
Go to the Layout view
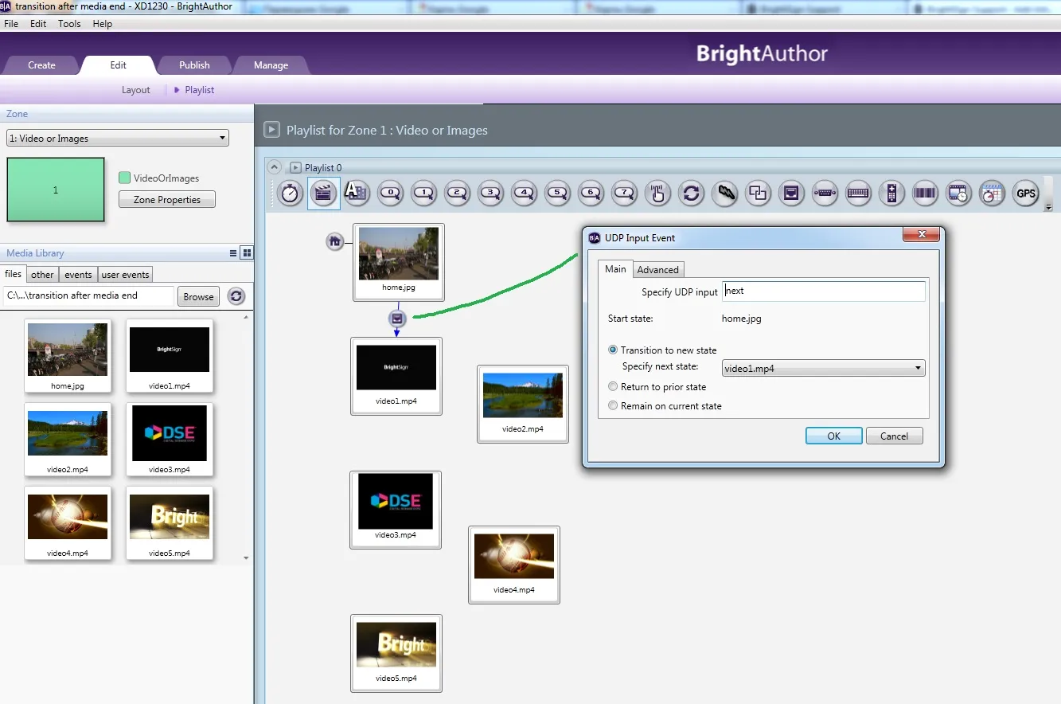click(x=135, y=90)
